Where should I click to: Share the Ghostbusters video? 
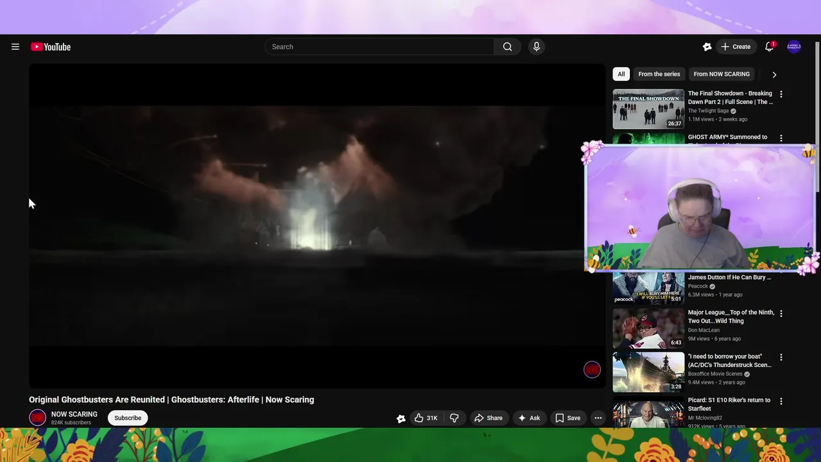pos(488,418)
